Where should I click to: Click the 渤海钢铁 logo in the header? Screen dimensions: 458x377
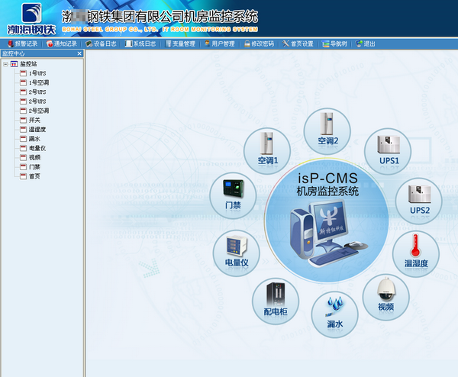pos(31,18)
